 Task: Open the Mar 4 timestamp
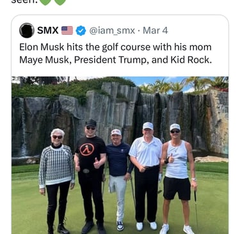(x=156, y=31)
